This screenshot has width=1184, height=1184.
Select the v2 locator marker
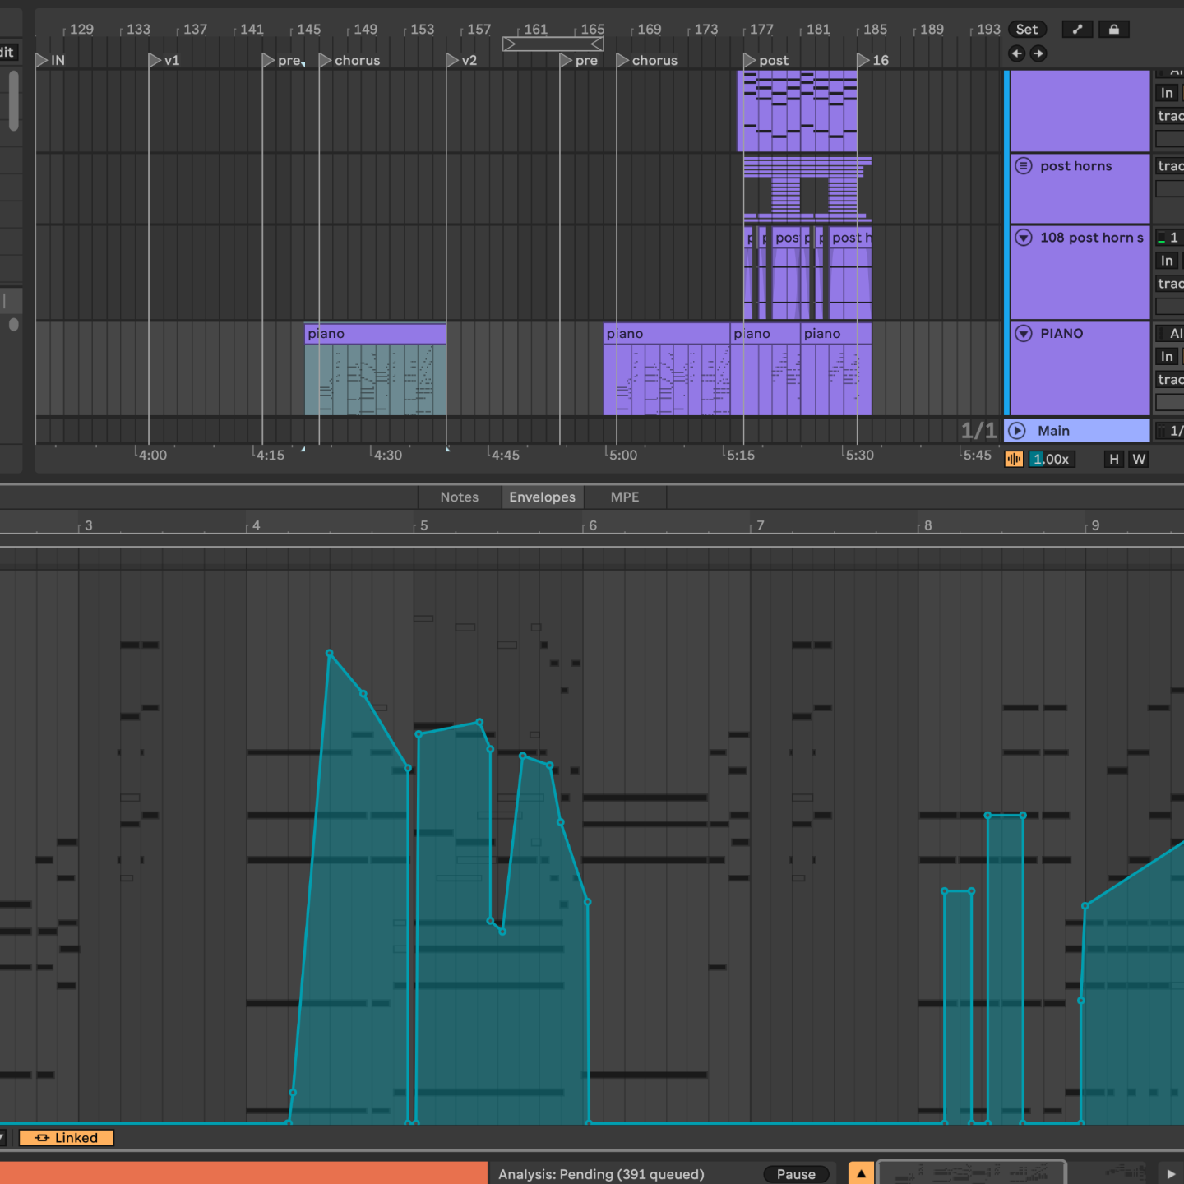tap(452, 61)
